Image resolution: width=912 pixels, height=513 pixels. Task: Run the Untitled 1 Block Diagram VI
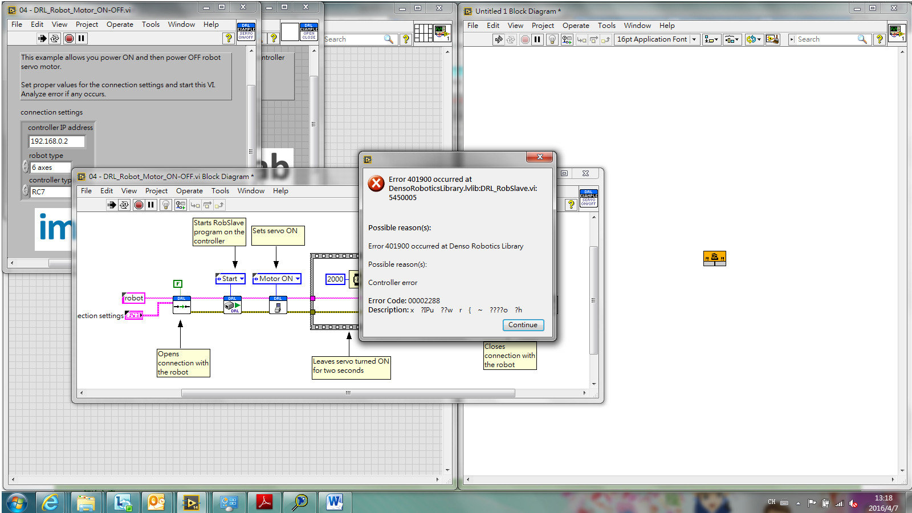coord(499,39)
